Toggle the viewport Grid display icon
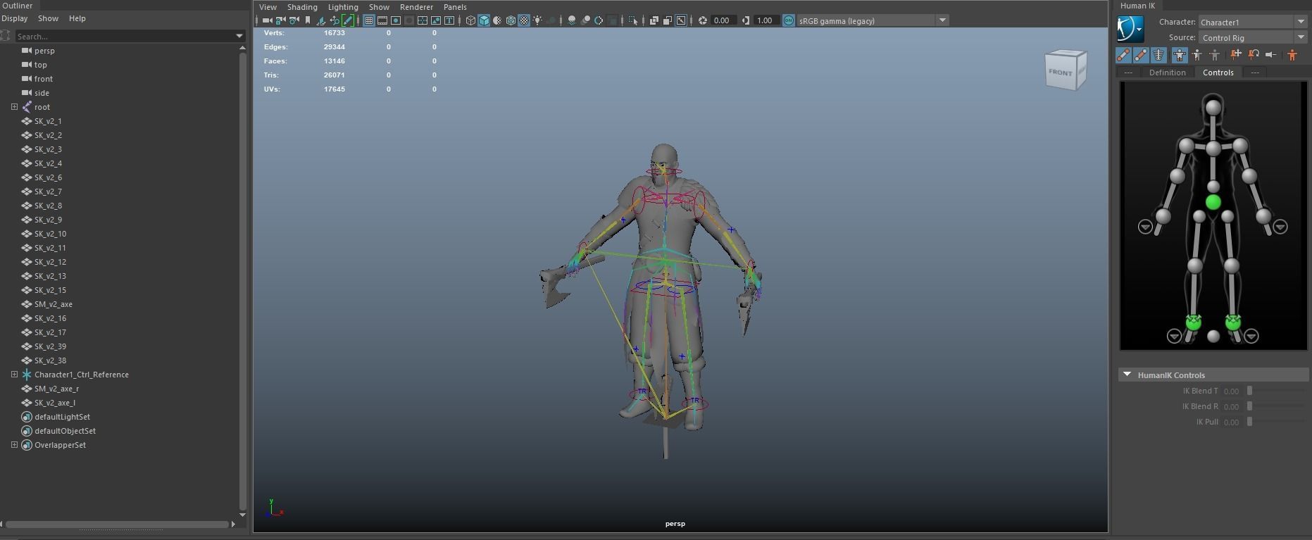1312x540 pixels. click(x=369, y=20)
